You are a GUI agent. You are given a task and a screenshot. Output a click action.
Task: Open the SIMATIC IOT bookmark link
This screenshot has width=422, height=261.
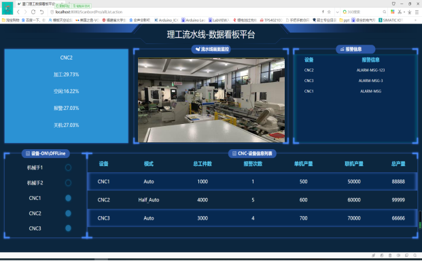pyautogui.click(x=391, y=20)
